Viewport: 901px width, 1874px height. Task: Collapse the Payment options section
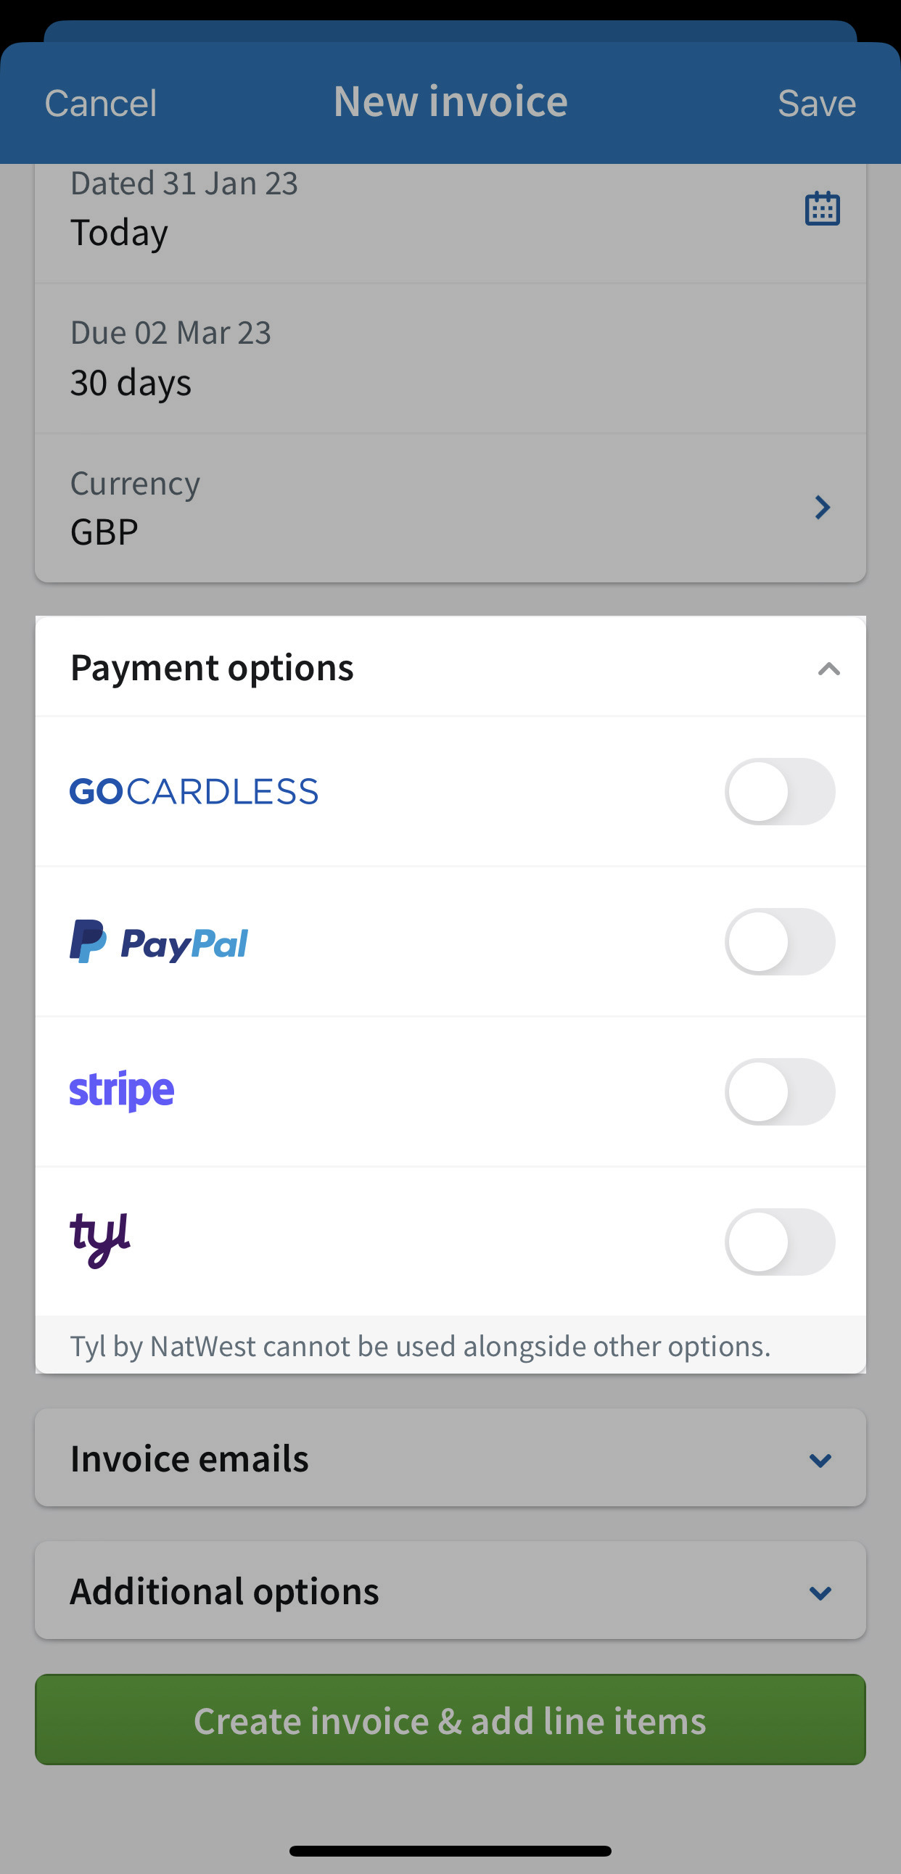pos(829,669)
